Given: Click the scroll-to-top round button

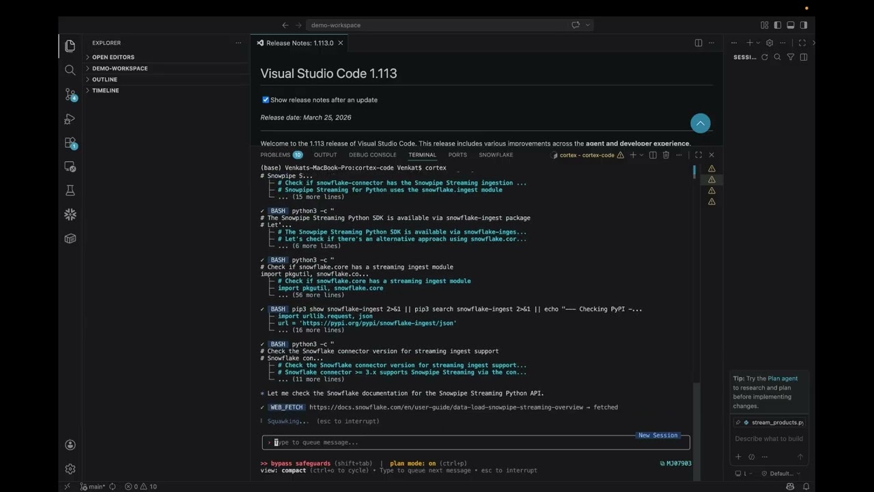Looking at the screenshot, I should pos(700,123).
